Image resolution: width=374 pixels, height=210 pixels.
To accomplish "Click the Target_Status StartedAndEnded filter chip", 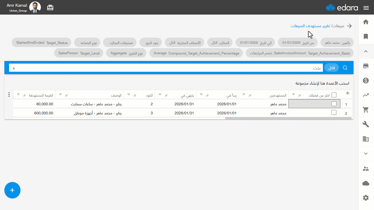I will coord(42,43).
